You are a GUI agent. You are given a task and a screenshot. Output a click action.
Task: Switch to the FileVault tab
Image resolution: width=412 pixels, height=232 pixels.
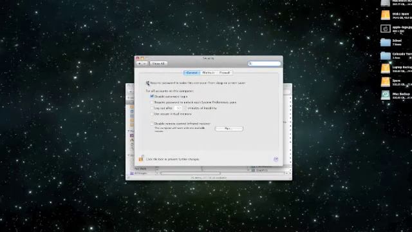209,73
